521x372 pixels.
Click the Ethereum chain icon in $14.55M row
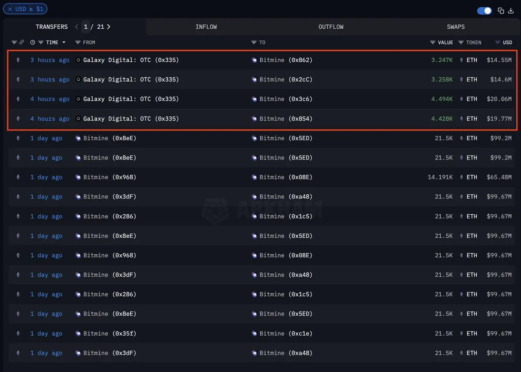point(18,60)
